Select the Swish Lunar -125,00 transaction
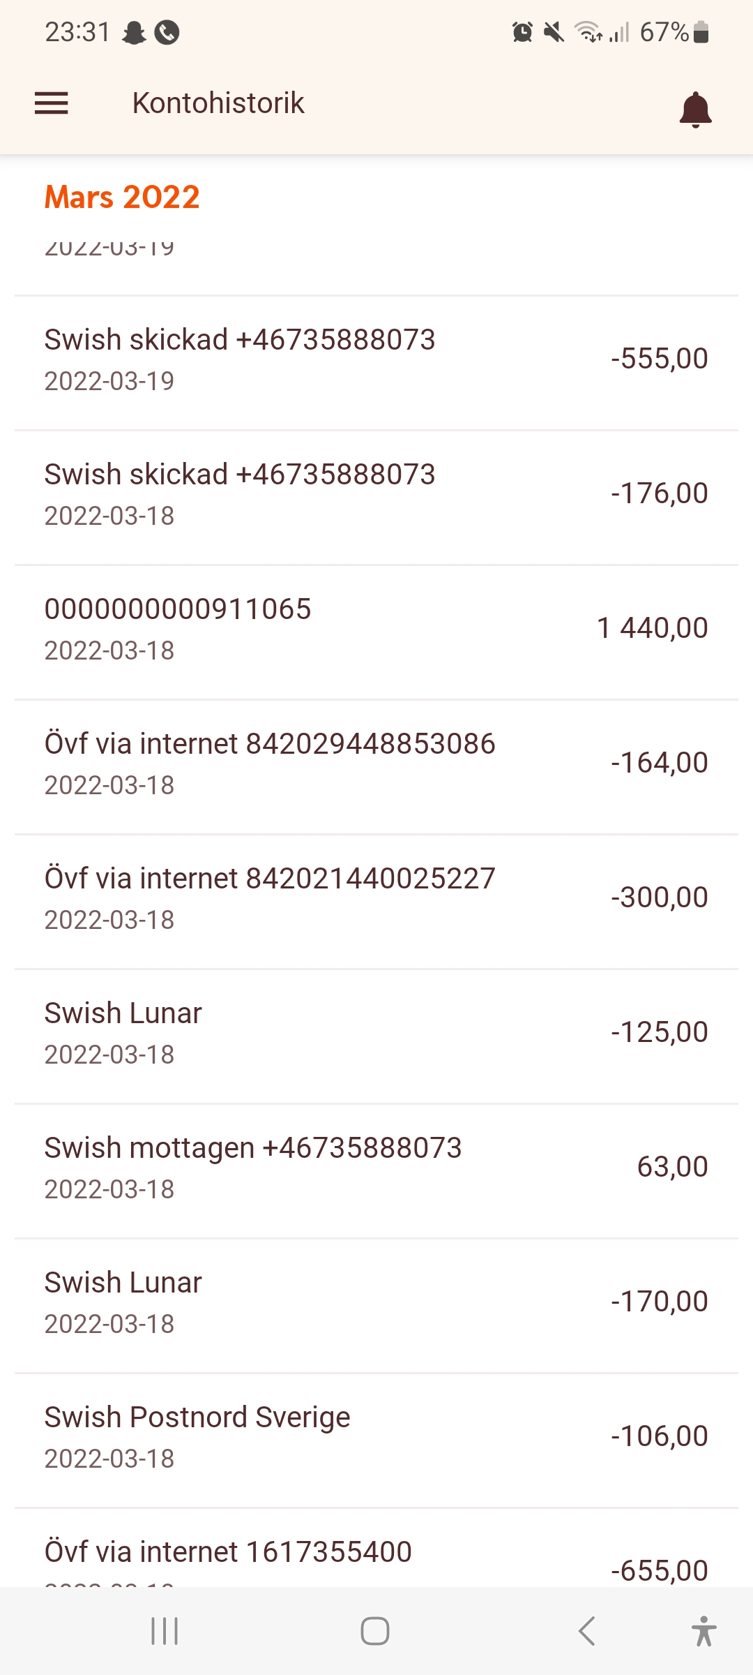This screenshot has height=1675, width=753. pyautogui.click(x=376, y=1033)
